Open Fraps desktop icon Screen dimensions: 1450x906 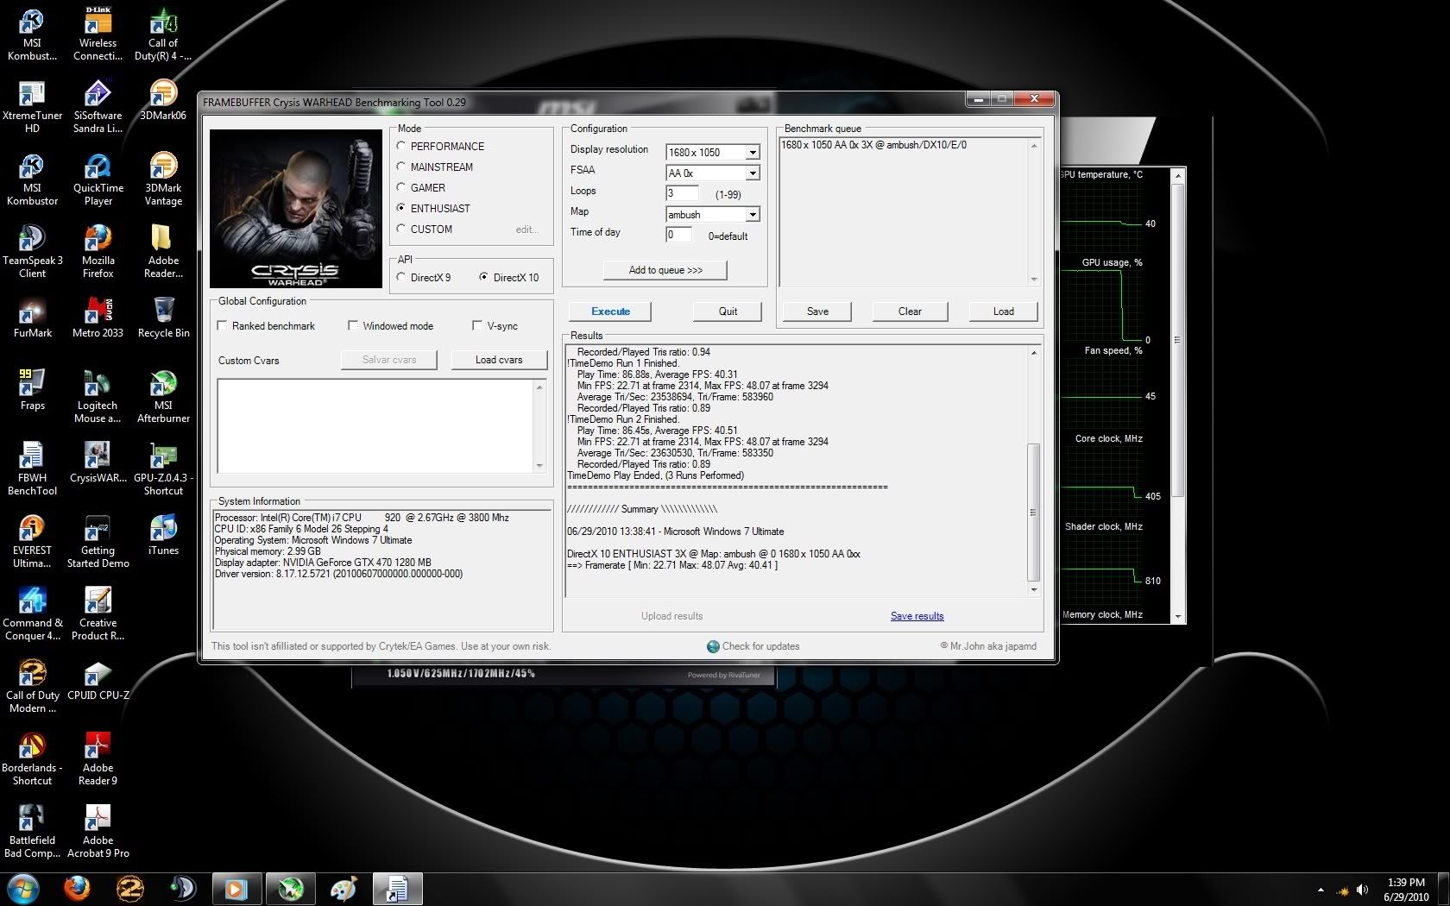[x=32, y=390]
